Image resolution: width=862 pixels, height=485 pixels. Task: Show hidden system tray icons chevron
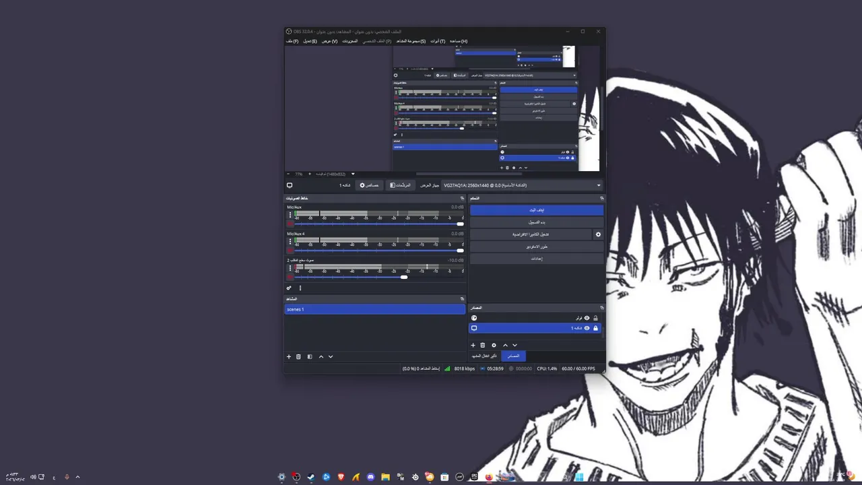tap(77, 477)
